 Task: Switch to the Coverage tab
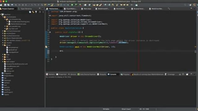(x=170, y=74)
